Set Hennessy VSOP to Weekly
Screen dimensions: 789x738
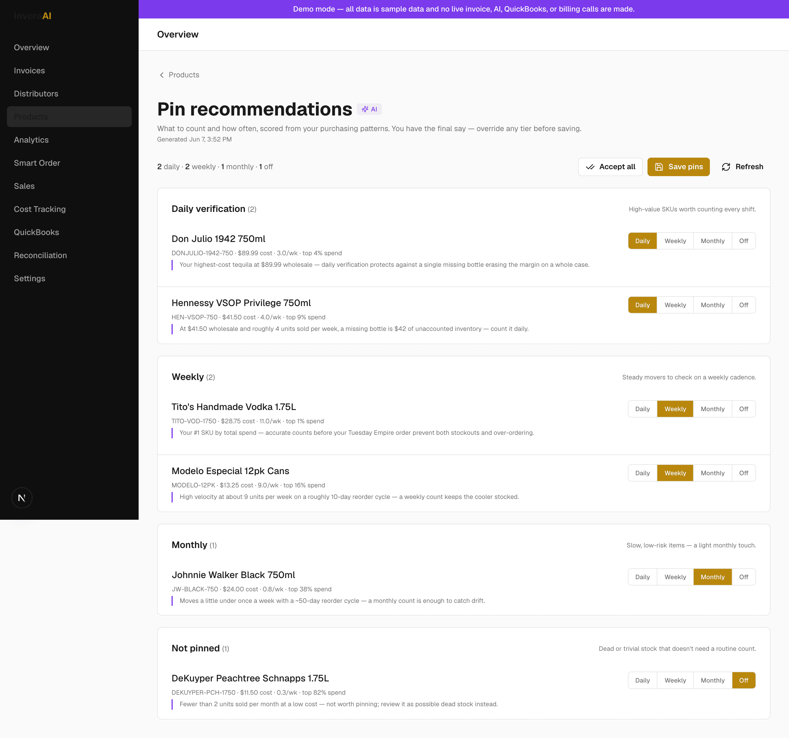[675, 305]
